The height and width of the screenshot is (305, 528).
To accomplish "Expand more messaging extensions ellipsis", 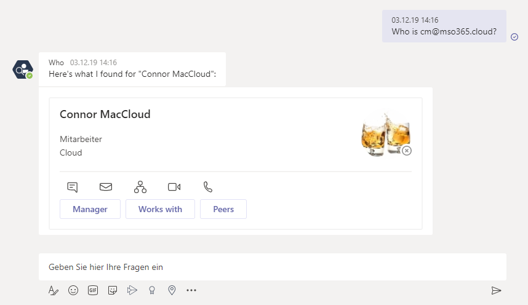I will coord(191,290).
